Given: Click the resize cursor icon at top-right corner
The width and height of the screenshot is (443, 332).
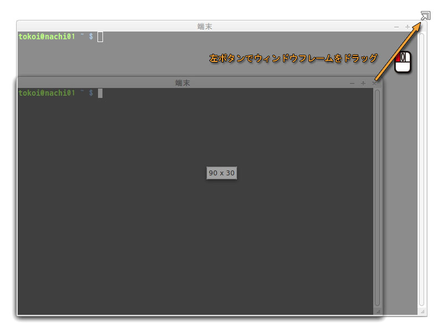Looking at the screenshot, I should [425, 15].
